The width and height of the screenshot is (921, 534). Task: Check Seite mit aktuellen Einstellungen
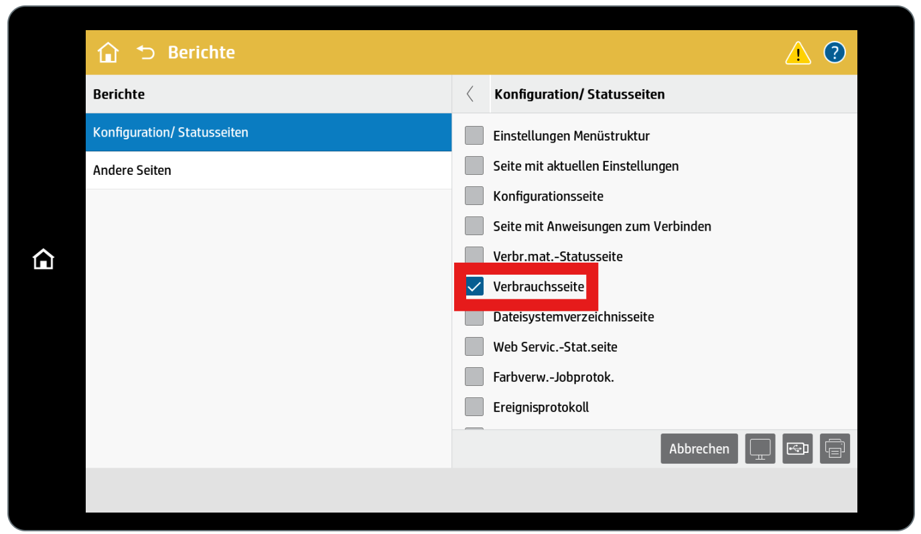point(474,165)
